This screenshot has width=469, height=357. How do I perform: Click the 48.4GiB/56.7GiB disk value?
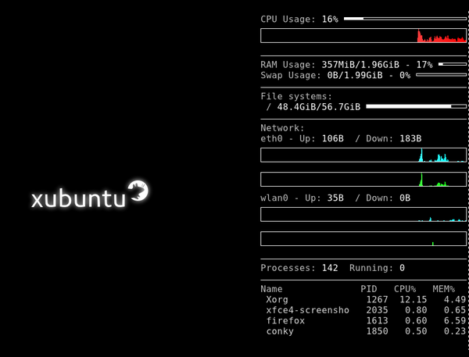point(319,107)
